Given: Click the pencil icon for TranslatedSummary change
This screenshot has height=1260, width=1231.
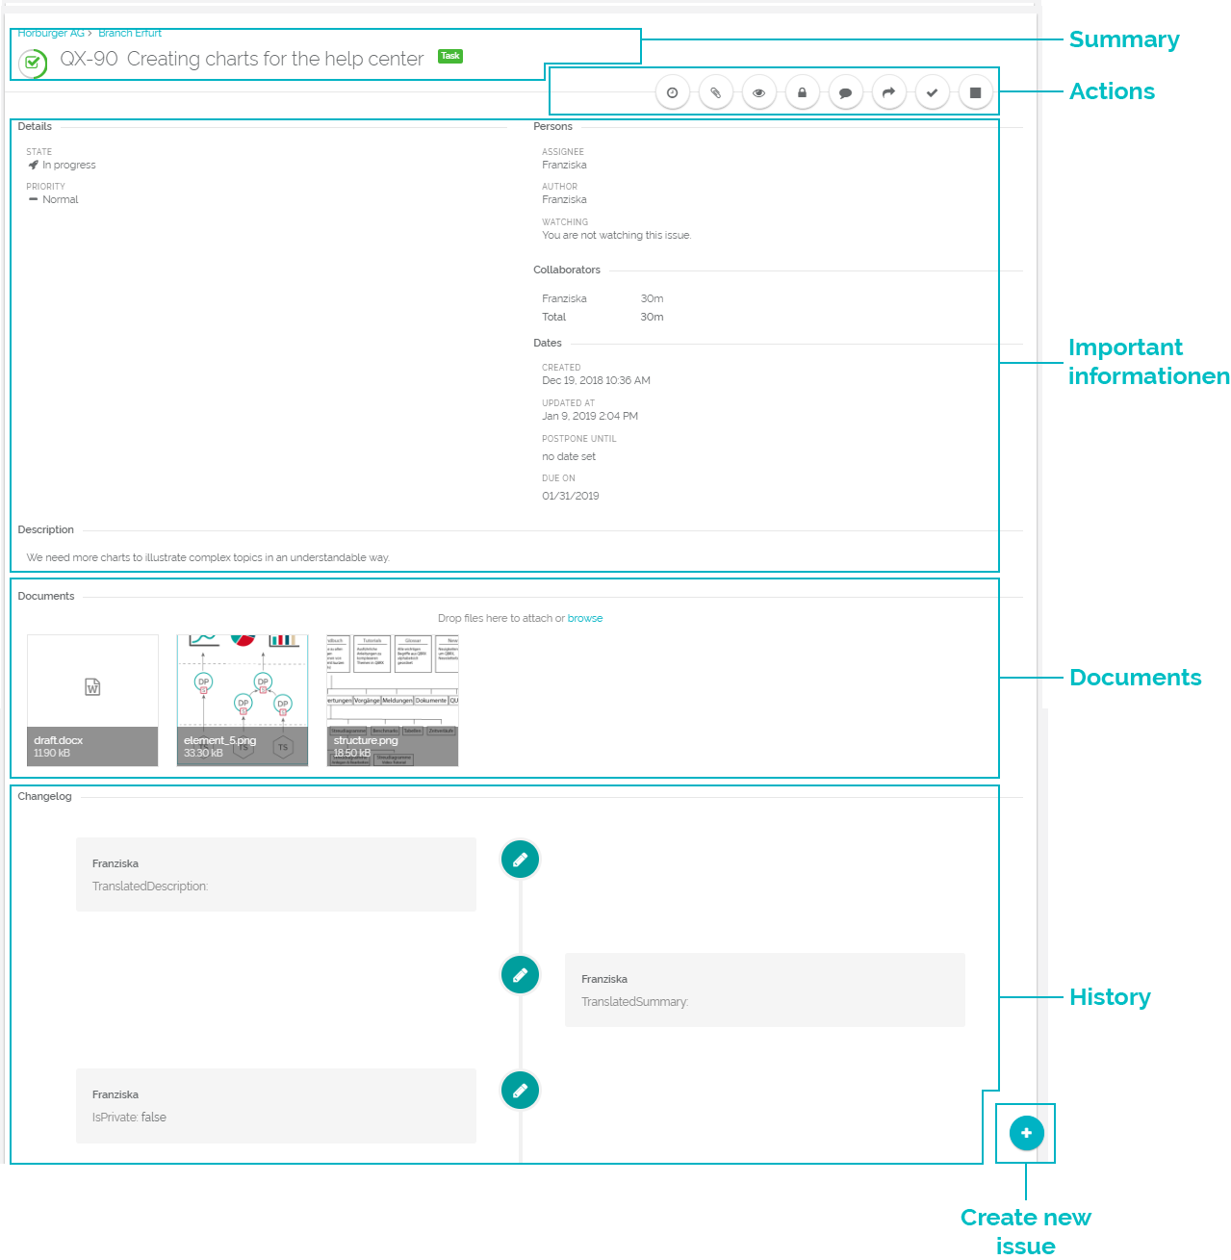Looking at the screenshot, I should (x=521, y=975).
